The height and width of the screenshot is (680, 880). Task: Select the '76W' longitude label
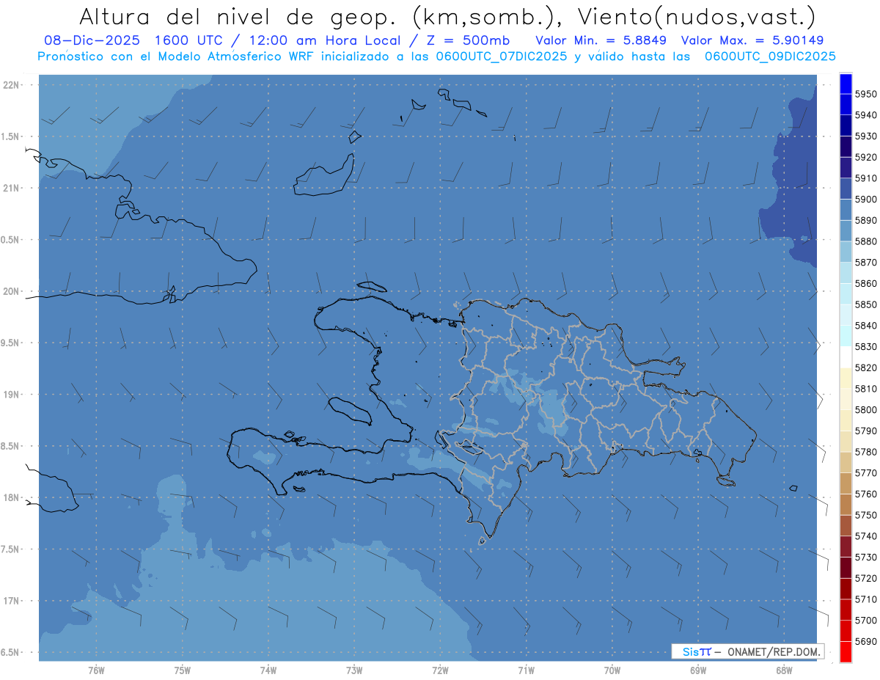pos(96,670)
